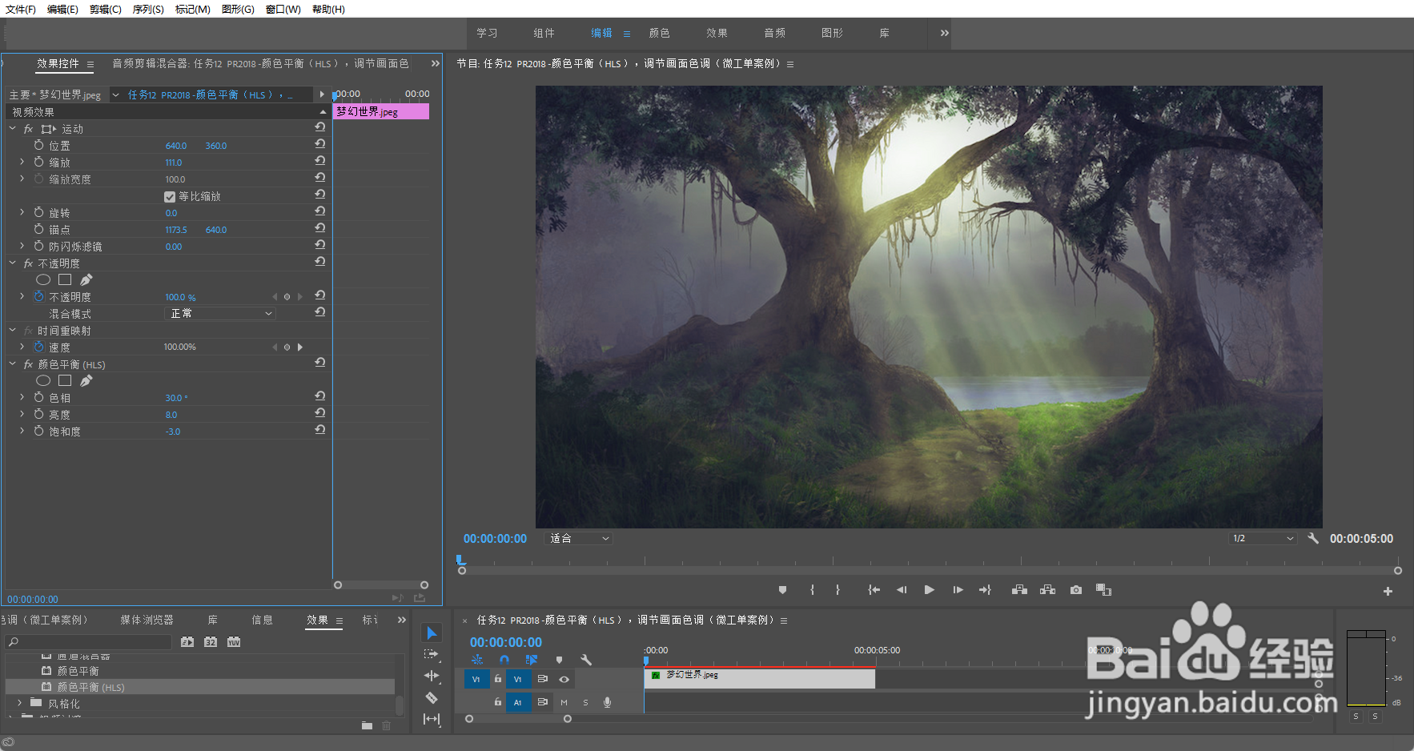Open the 混合模式 dropdown

pos(220,314)
